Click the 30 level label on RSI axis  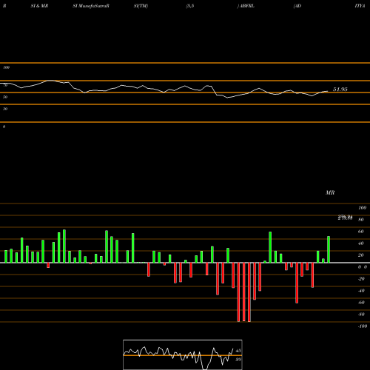coord(5,109)
